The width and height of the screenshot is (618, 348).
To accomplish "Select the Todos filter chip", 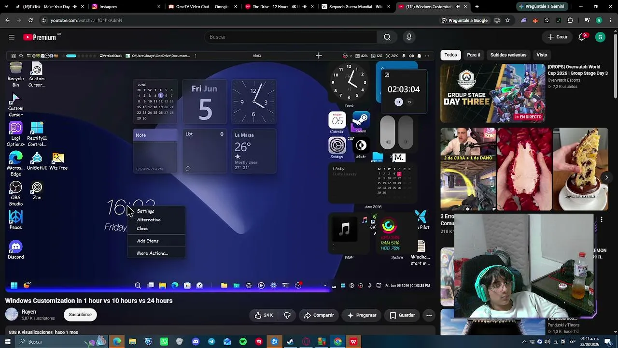I will click(x=450, y=55).
